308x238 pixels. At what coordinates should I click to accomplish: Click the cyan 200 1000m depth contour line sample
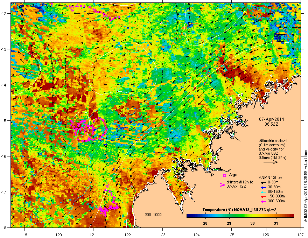[152, 218]
